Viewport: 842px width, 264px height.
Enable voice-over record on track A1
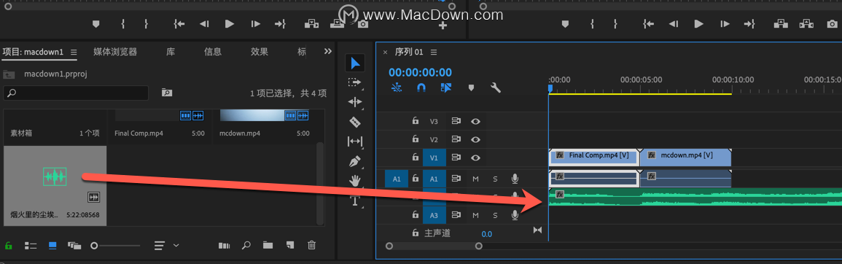coord(515,179)
